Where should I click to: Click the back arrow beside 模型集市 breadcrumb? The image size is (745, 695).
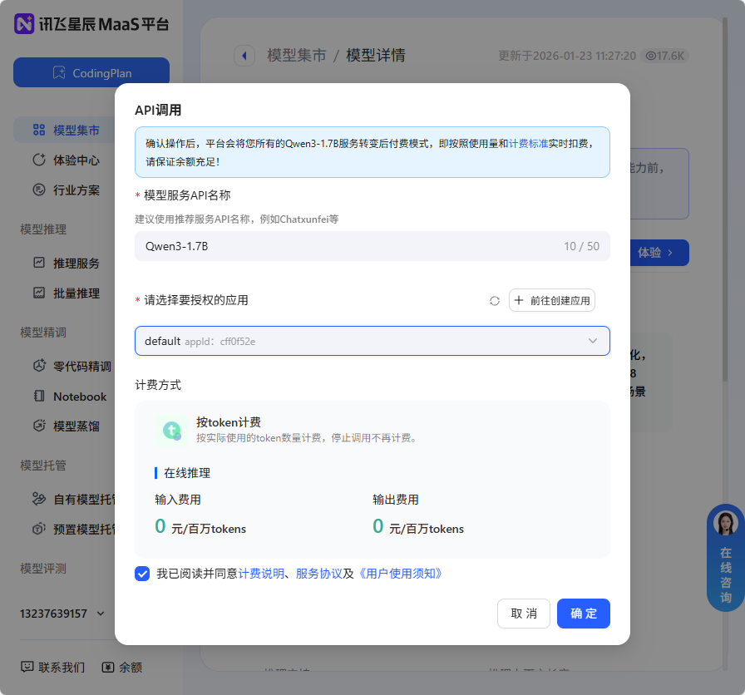(x=244, y=56)
